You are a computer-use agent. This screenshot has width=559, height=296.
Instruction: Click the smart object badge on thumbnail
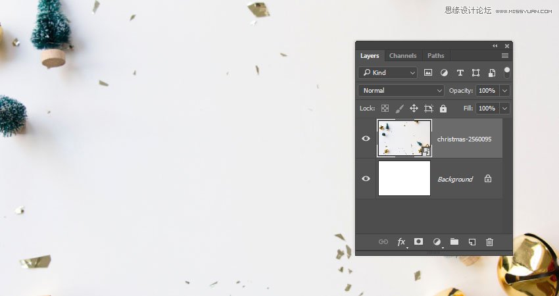pos(426,152)
